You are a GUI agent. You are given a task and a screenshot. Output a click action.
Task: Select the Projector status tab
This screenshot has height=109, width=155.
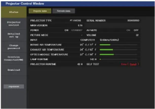coord(40,11)
